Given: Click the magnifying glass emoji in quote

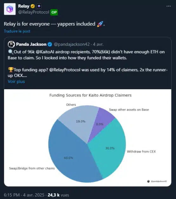Looking at the screenshot, I should pyautogui.click(x=10, y=52).
